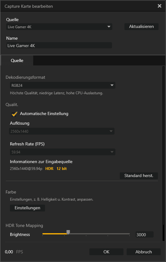This screenshot has height=262, width=166.
Task: Click the Automatische Einstellung label text
Action: pos(44,113)
